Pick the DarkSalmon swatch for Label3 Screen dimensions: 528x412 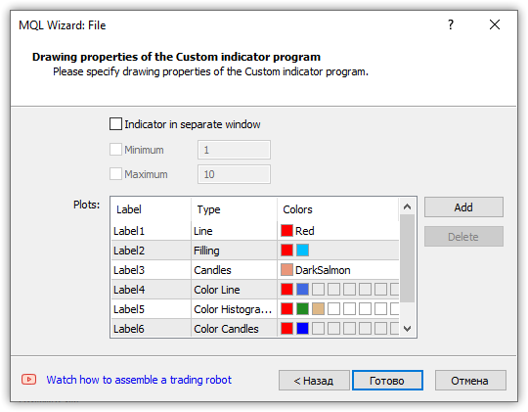point(286,270)
